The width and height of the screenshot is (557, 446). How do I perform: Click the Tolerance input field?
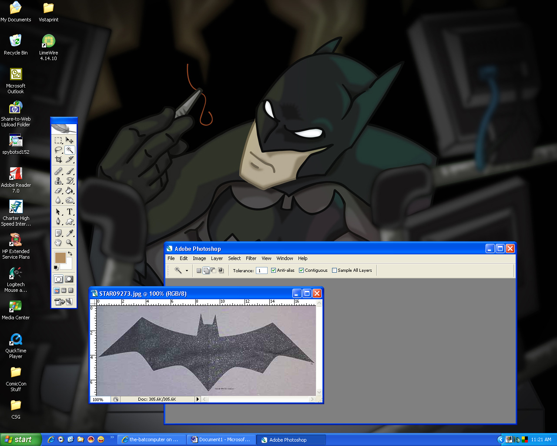pos(262,270)
